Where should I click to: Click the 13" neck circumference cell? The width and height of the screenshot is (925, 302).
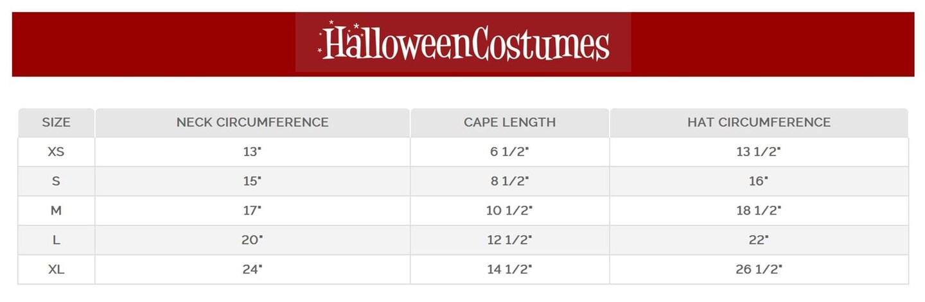pyautogui.click(x=252, y=152)
